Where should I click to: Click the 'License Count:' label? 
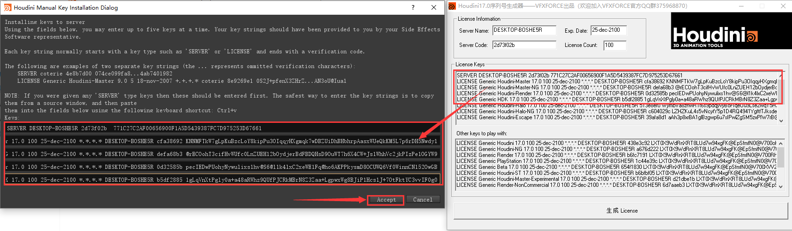(581, 45)
